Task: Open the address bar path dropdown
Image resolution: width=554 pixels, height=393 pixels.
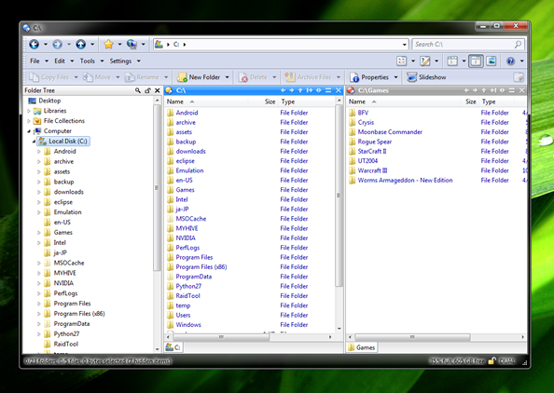Action: (404, 45)
